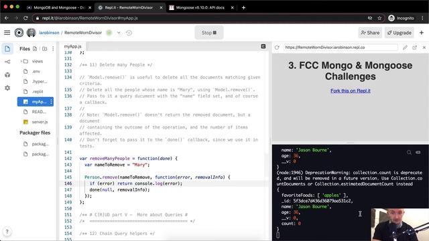429x241 pixels.
Task: Switch to Mongoose API docs browser tab
Action: pyautogui.click(x=200, y=7)
